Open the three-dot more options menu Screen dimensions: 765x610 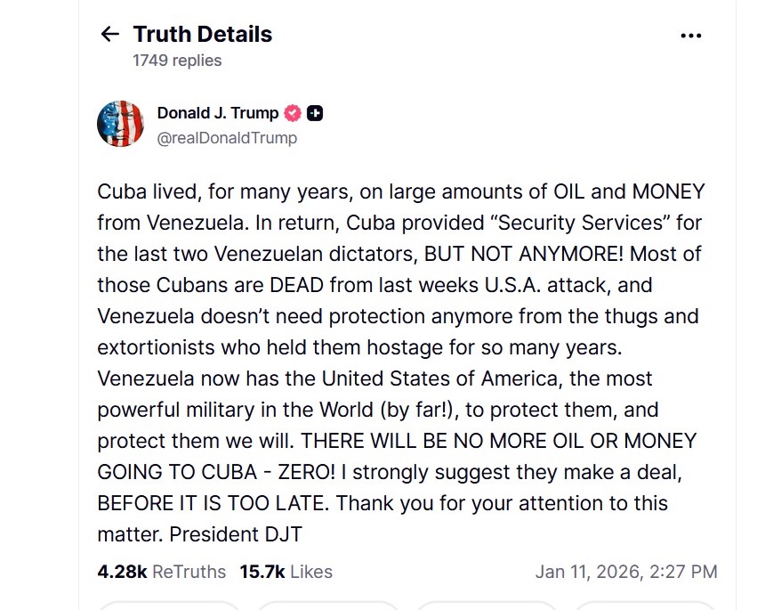coord(690,36)
